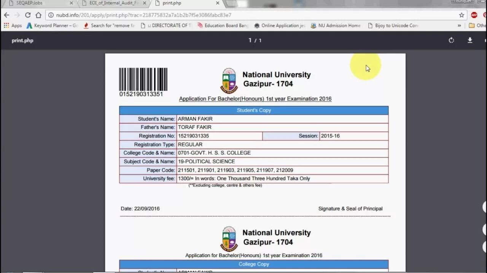Click Signature & Seal of Principal text
This screenshot has width=487, height=273.
click(350, 209)
